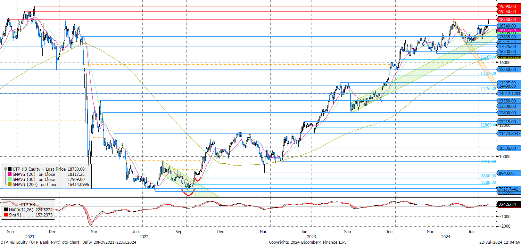
Task: Click the red 19250.00 price level tag
Action: [509, 12]
